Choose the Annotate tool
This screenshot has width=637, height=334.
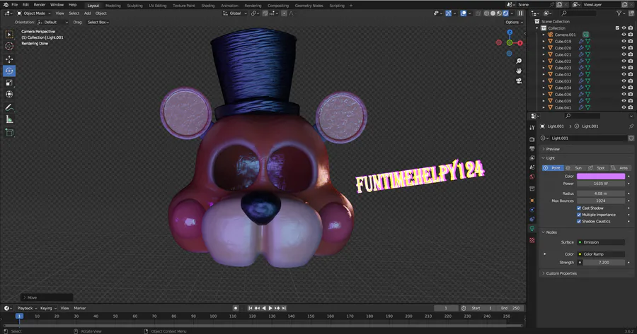(9, 107)
